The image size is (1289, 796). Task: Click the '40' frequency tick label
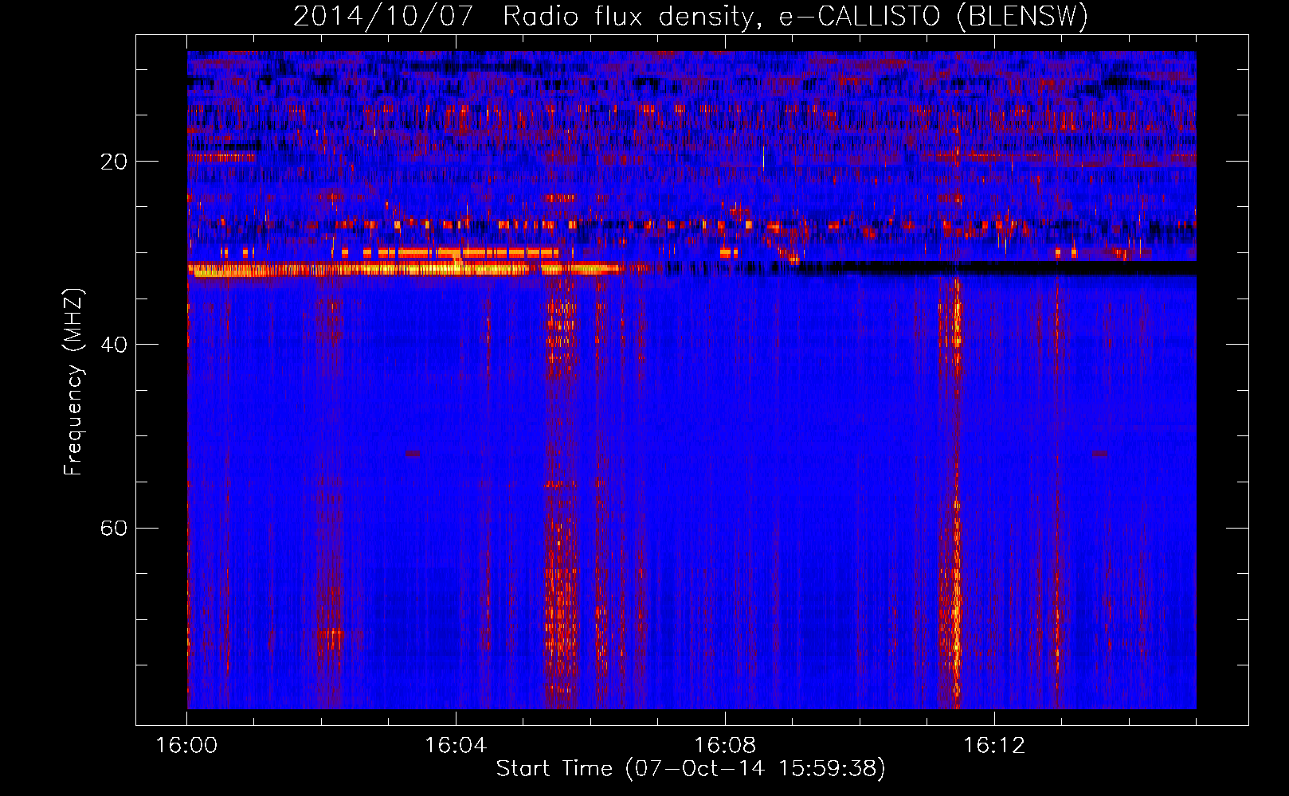(x=114, y=345)
